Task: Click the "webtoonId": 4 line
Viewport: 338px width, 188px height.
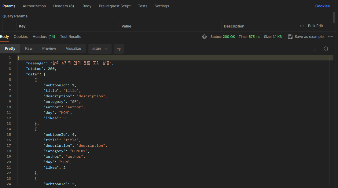Action: click(60, 135)
